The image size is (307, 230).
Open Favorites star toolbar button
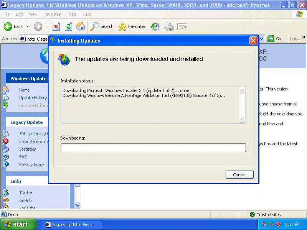tap(132, 26)
